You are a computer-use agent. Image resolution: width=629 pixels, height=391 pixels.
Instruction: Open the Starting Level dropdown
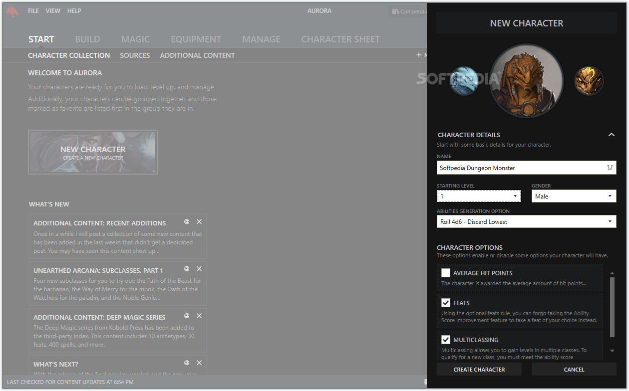(479, 196)
